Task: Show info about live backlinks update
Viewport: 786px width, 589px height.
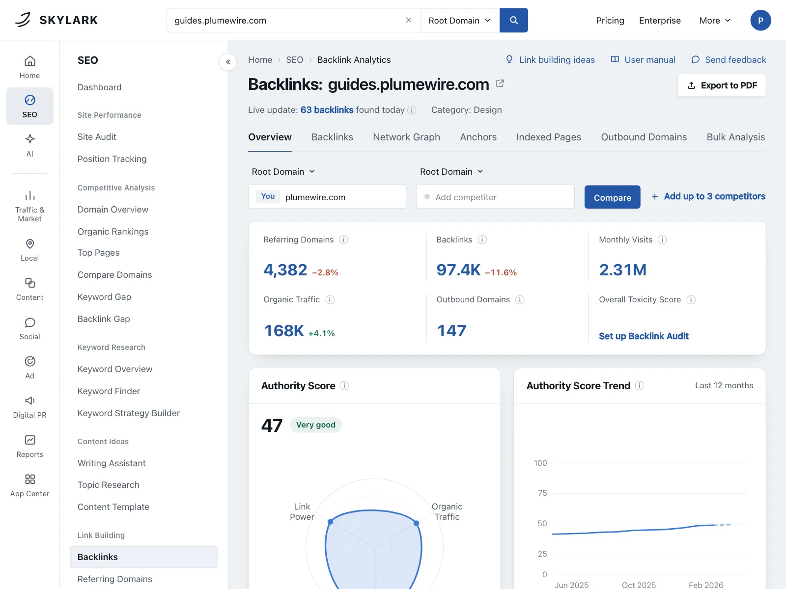Action: point(412,110)
